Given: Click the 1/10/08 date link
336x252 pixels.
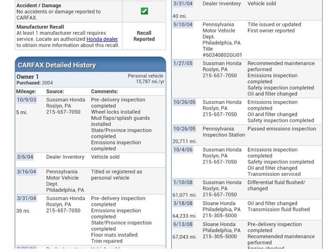Looking at the screenshot, I should pyautogui.click(x=183, y=183).
